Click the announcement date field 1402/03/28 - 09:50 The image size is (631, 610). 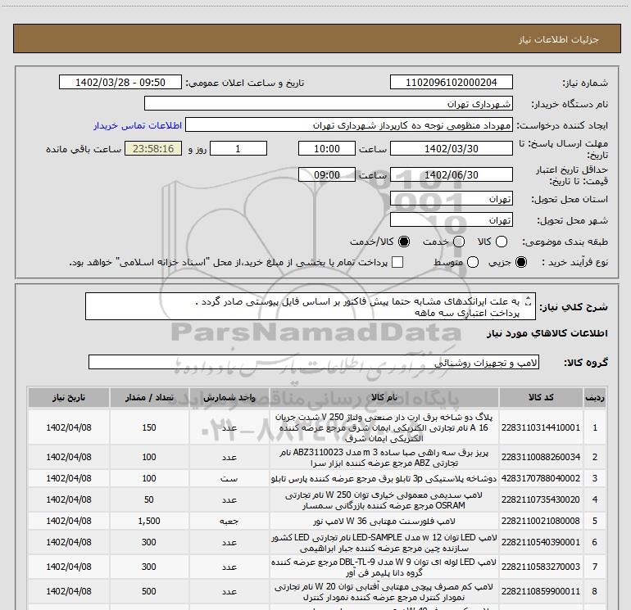(120, 82)
